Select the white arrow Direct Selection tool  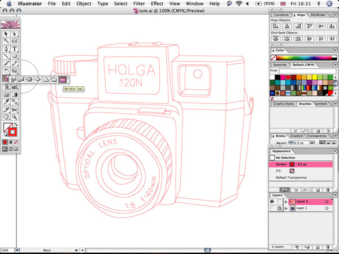click(15, 34)
